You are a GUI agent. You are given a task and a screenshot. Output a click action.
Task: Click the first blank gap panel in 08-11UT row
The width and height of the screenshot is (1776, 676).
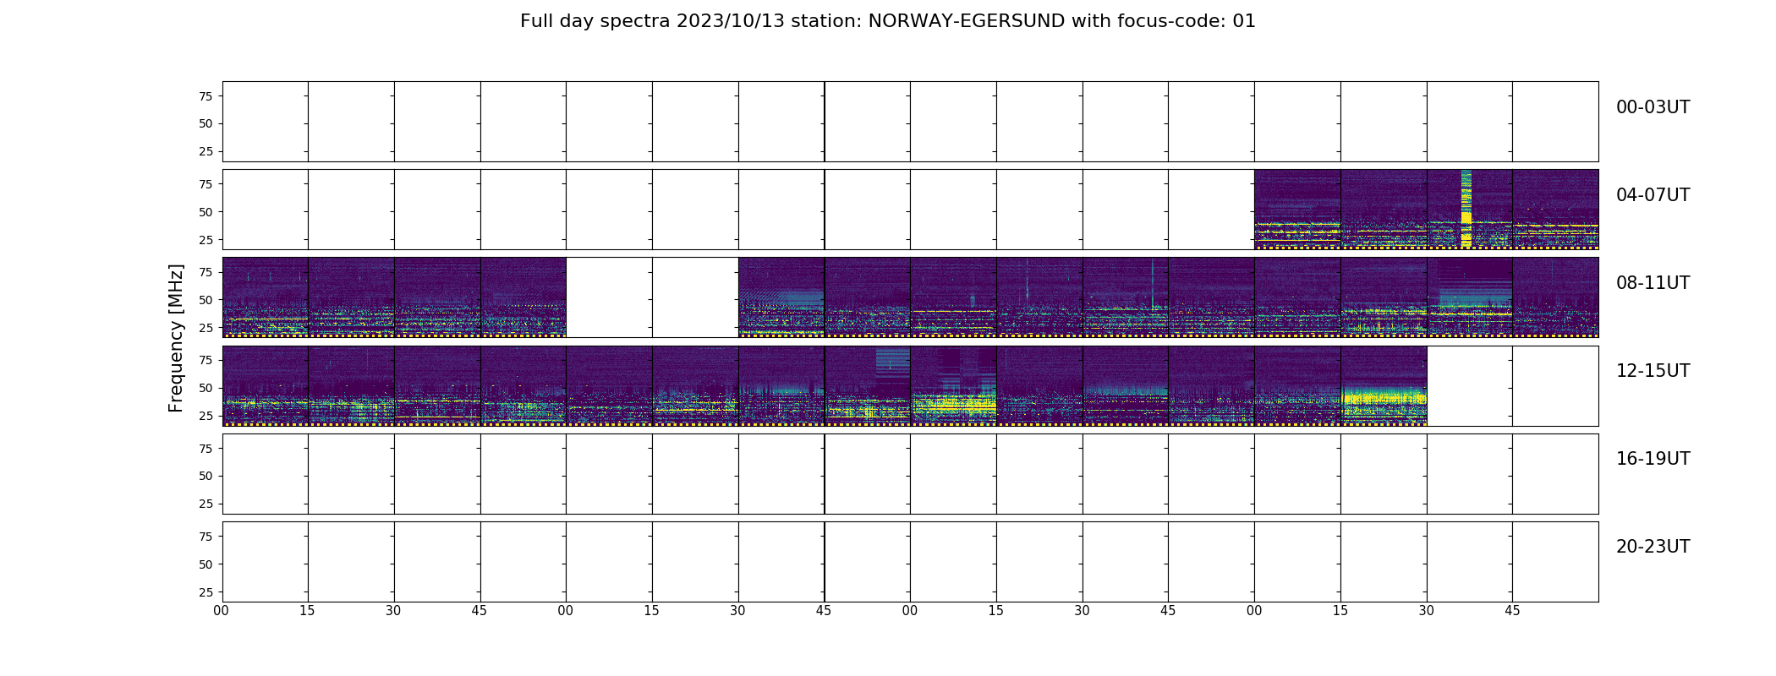coord(609,297)
